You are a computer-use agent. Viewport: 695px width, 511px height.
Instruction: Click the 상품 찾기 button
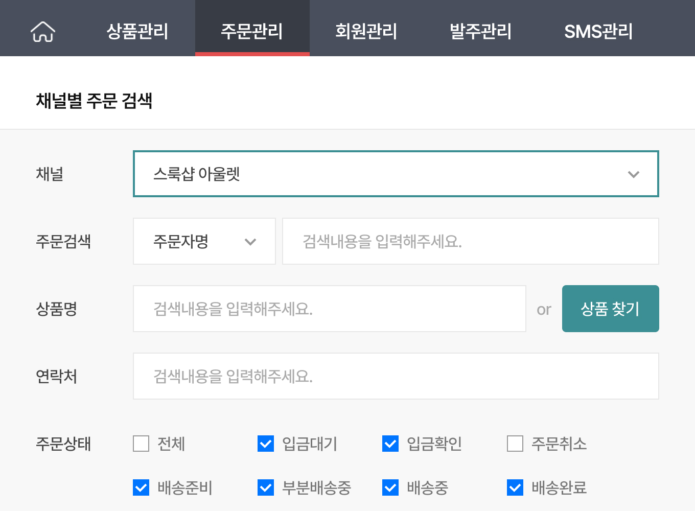click(610, 309)
